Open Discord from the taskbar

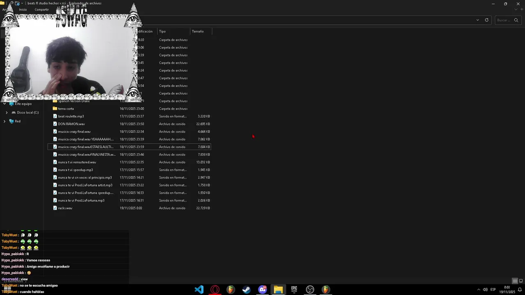coord(262,290)
